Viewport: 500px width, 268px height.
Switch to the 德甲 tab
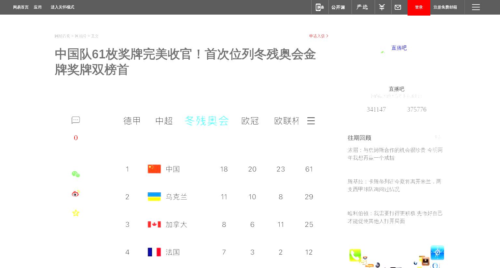pos(132,121)
